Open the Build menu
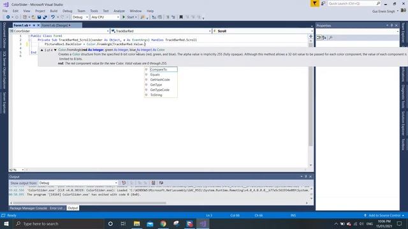 [x=54, y=11]
